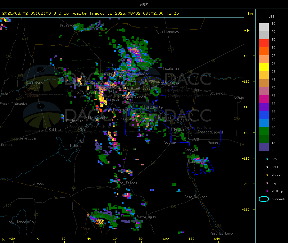Click the Pampa_Diamante map label

pyautogui.click(x=13, y=104)
